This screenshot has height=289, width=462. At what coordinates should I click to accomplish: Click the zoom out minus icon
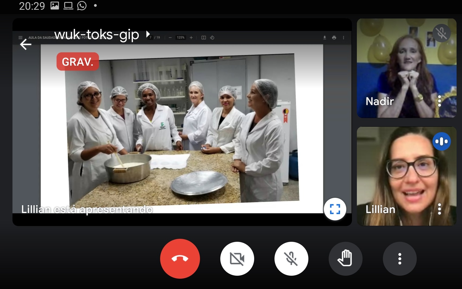(170, 37)
